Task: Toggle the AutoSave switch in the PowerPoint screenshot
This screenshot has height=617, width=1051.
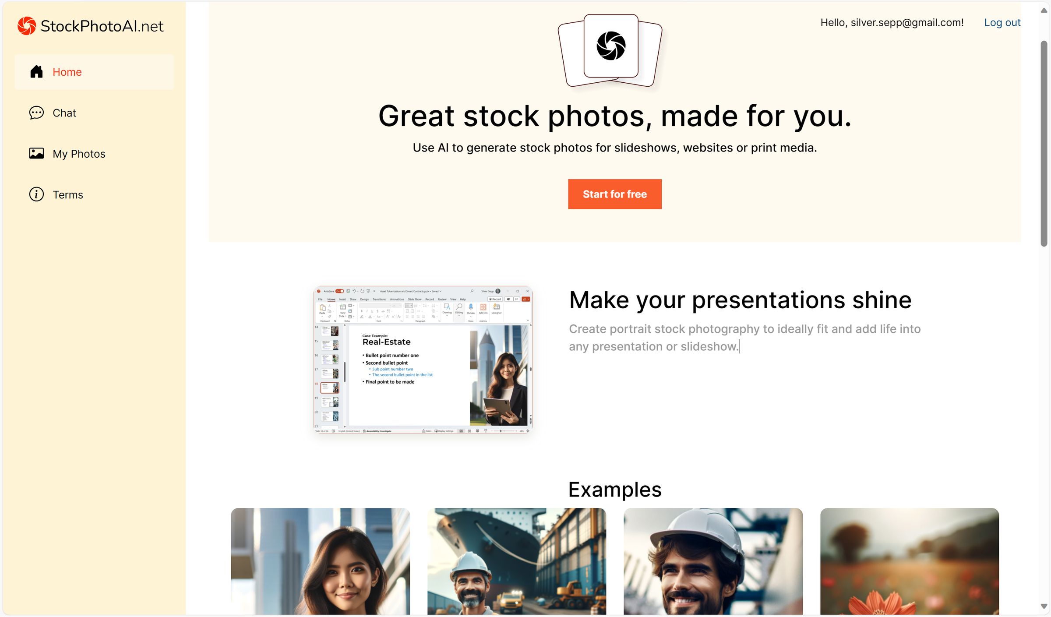Action: (x=340, y=291)
